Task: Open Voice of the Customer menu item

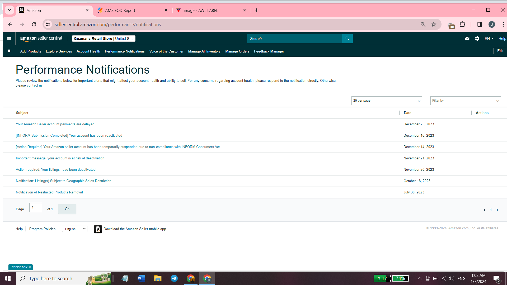Action: click(x=166, y=51)
